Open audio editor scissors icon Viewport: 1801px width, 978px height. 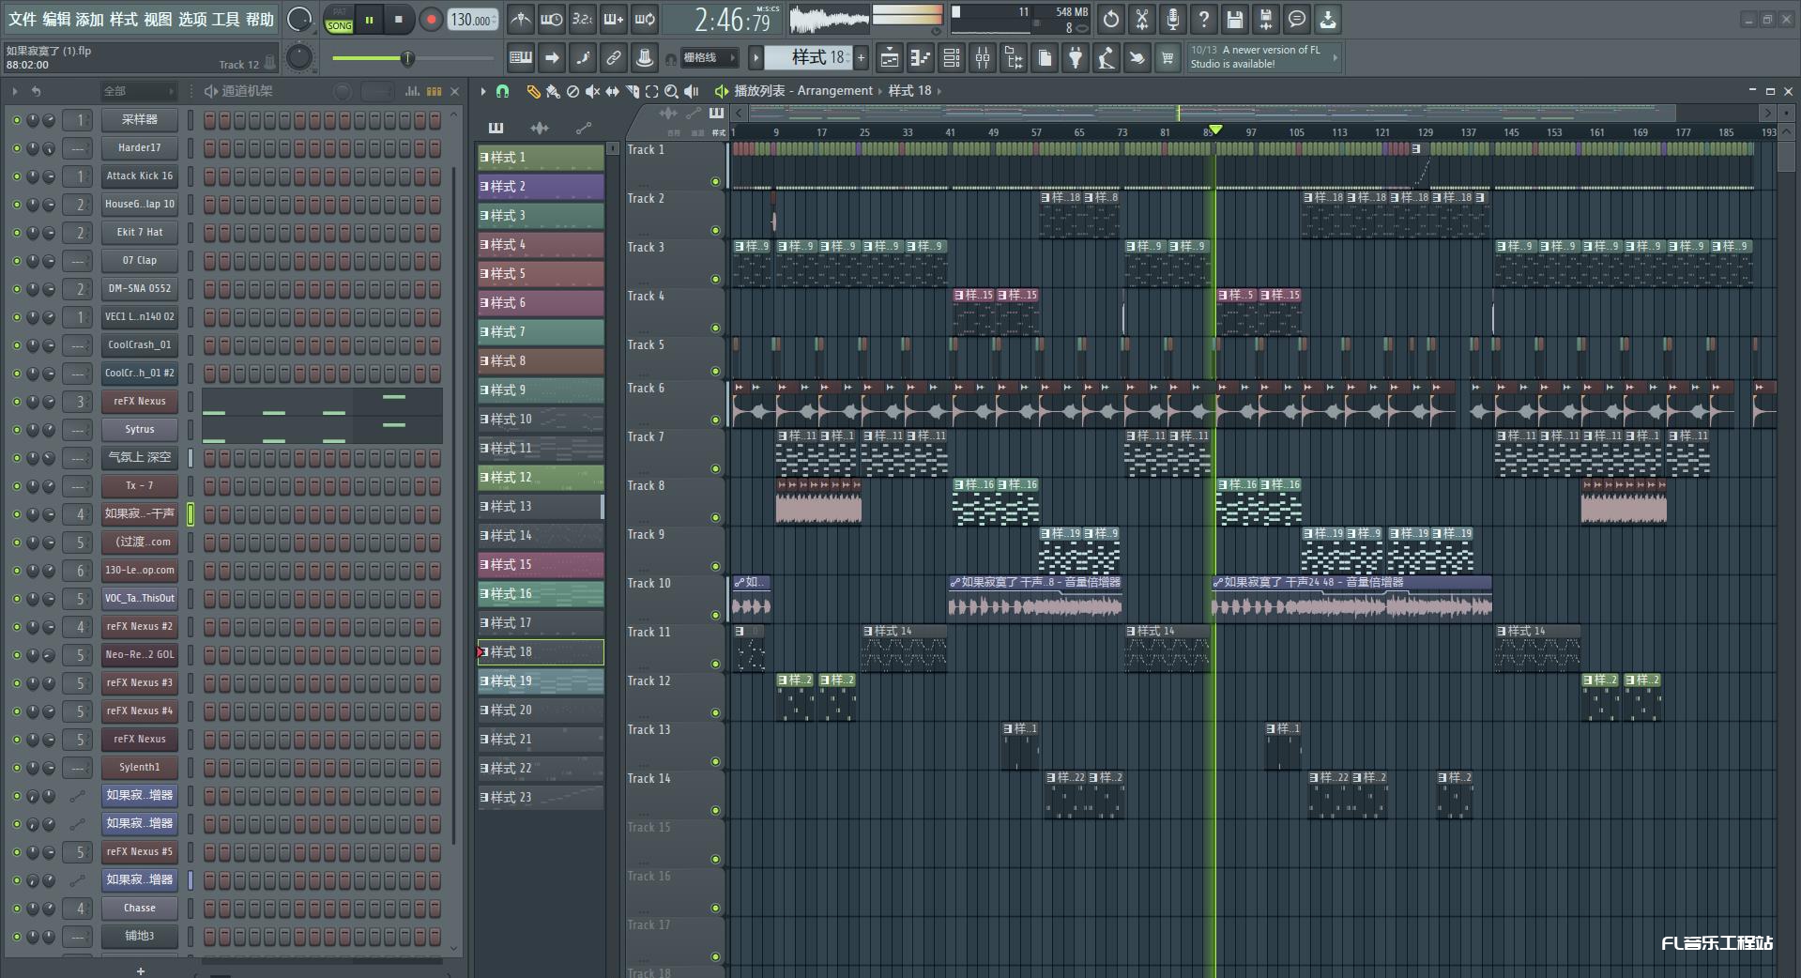pos(1142,19)
